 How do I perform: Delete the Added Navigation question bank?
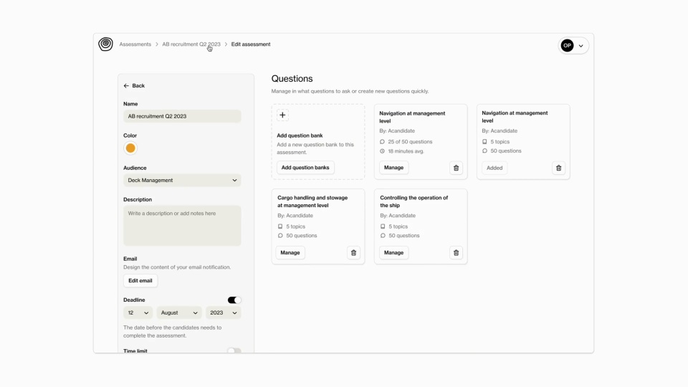point(558,168)
